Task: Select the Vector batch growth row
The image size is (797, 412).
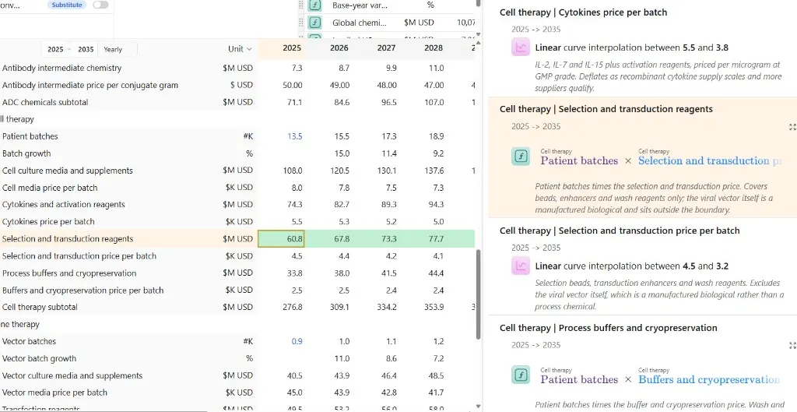Action: pos(39,358)
